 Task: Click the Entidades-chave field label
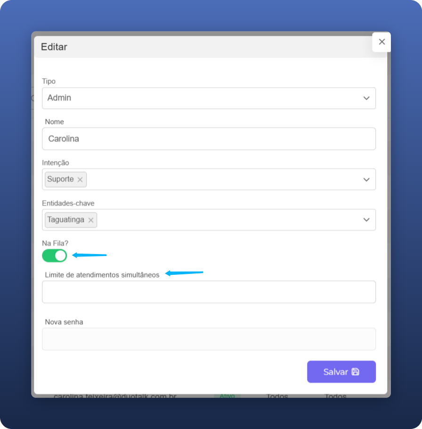68,203
